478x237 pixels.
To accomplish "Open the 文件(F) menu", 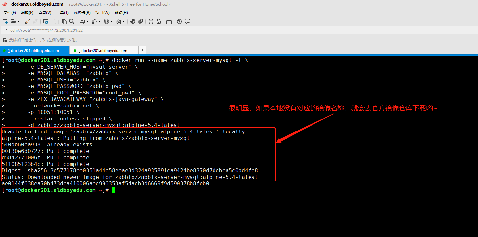I will (x=9, y=13).
